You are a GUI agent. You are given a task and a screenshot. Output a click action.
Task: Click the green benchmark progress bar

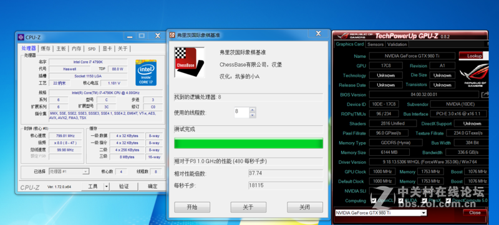pos(248,143)
